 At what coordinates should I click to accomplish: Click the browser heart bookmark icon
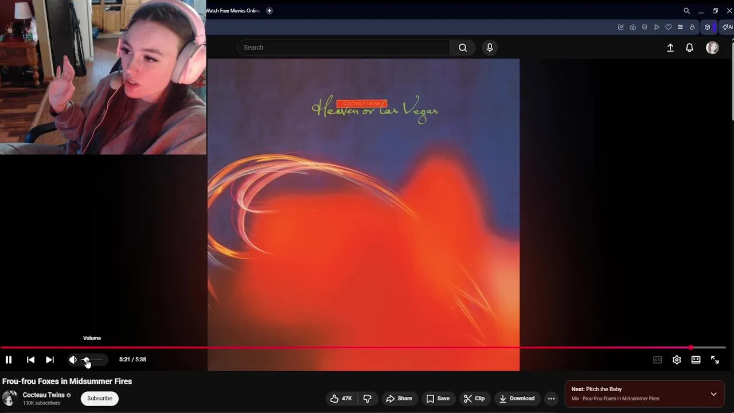[668, 27]
